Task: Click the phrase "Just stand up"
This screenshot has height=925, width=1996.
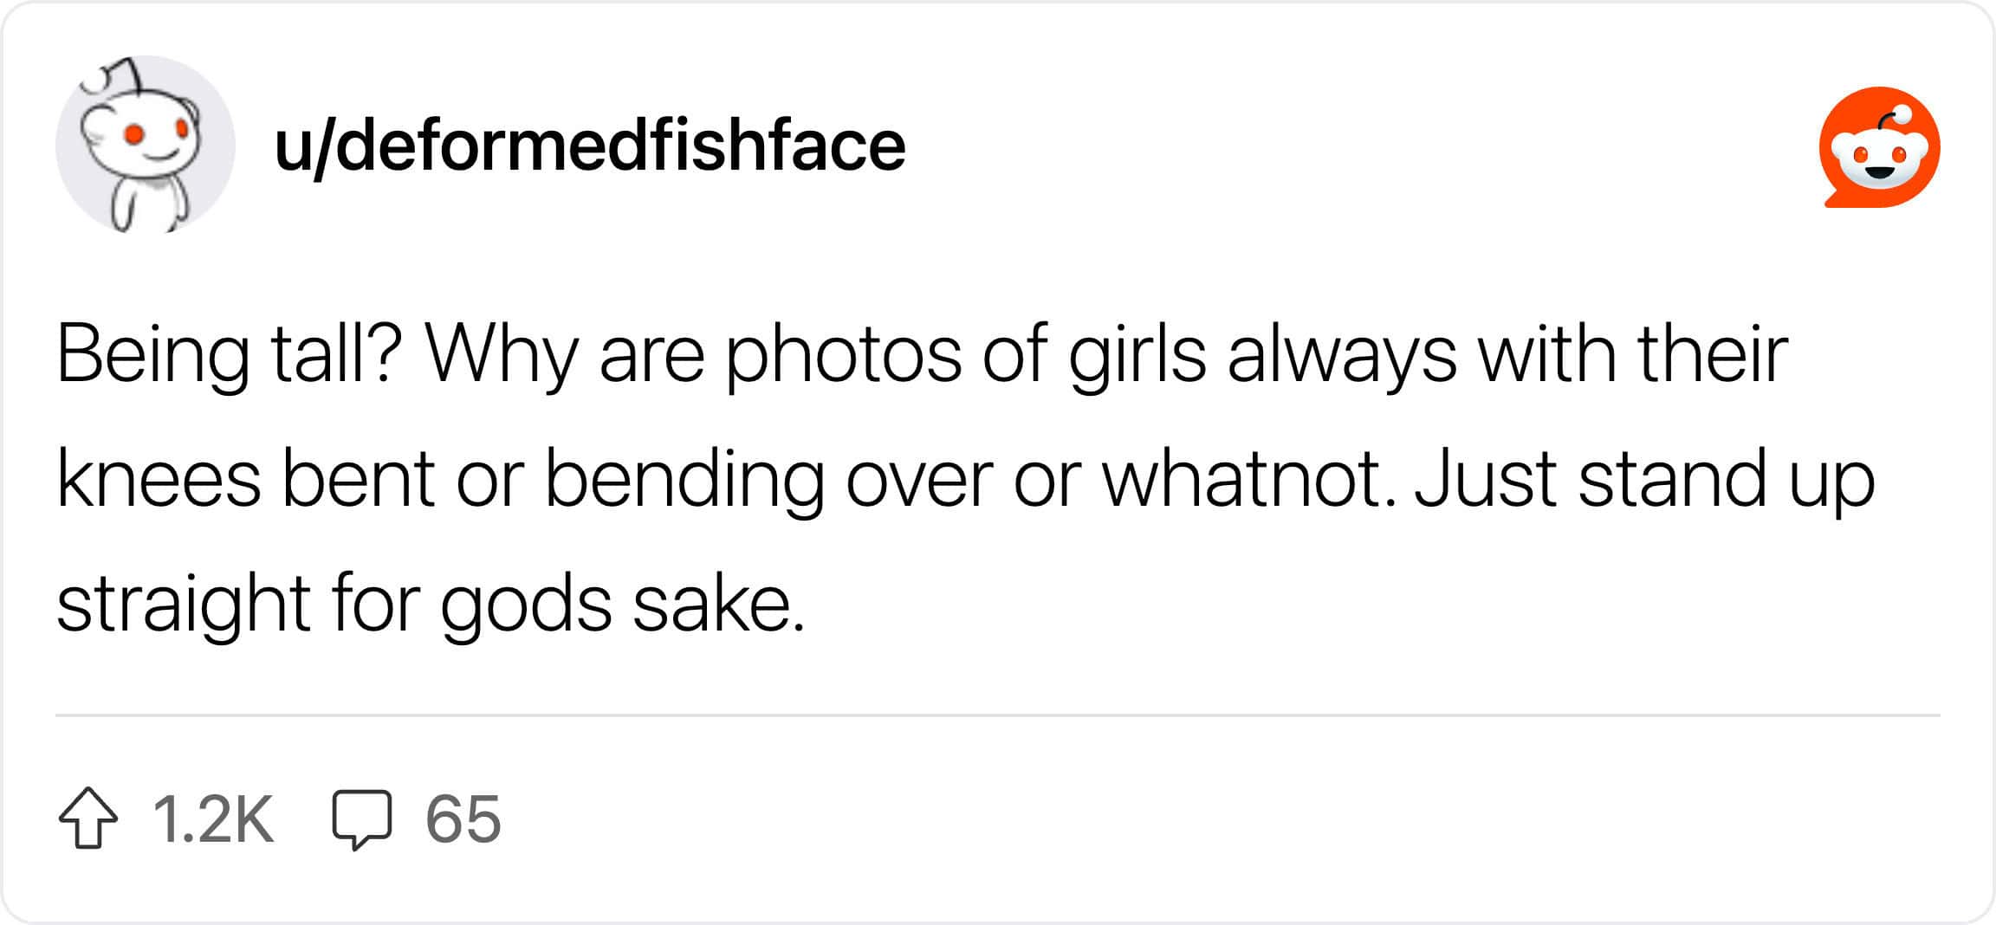Action: point(1644,479)
